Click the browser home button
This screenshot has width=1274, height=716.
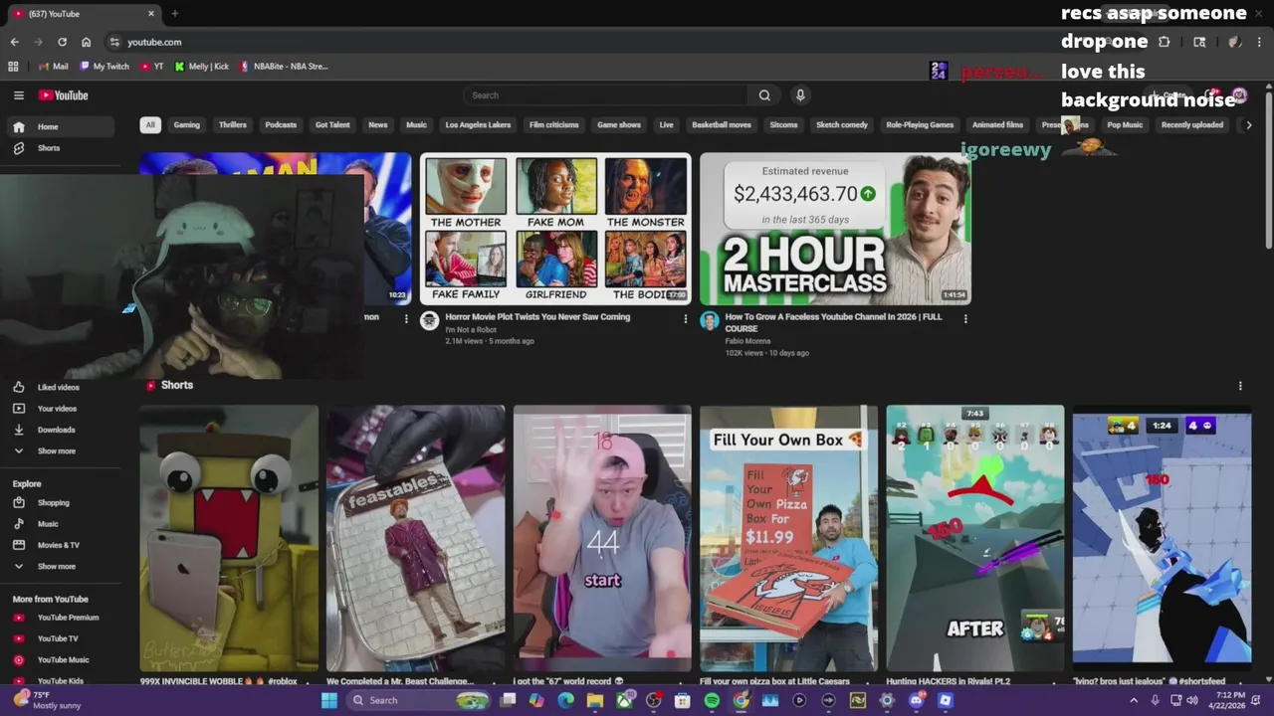pyautogui.click(x=86, y=42)
